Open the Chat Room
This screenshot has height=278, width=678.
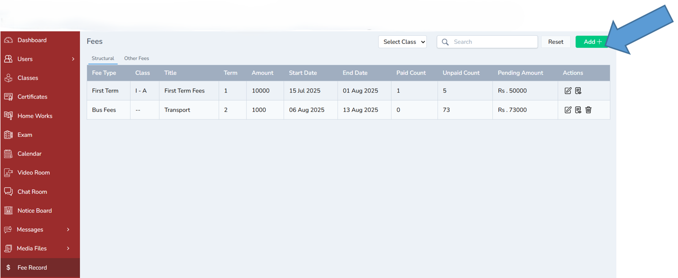pos(33,191)
